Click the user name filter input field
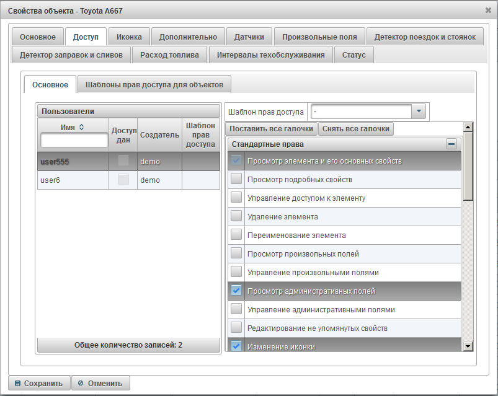Image resolution: width=498 pixels, height=396 pixels. pyautogui.click(x=74, y=140)
